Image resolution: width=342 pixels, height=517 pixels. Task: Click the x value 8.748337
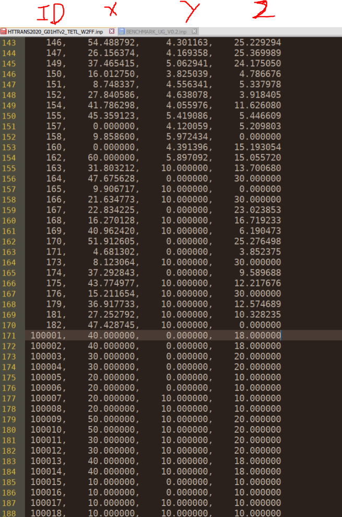click(114, 84)
